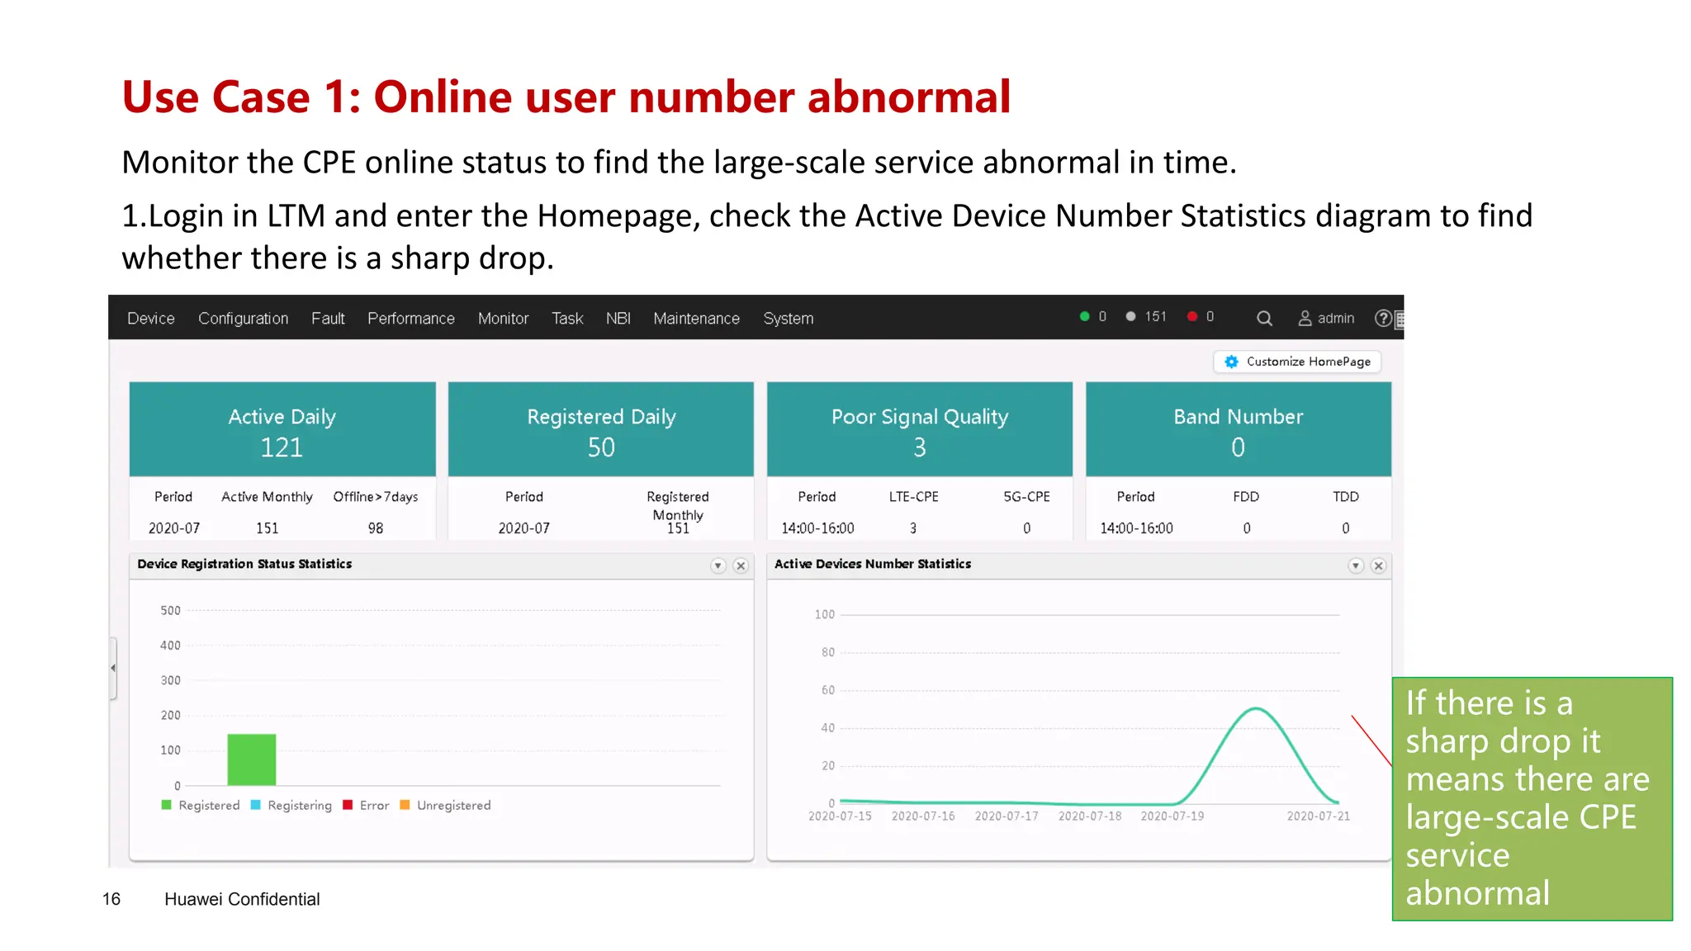This screenshot has height=951, width=1691.
Task: Expand Device Registration Status Statistics panel dropdown
Action: pos(718,565)
